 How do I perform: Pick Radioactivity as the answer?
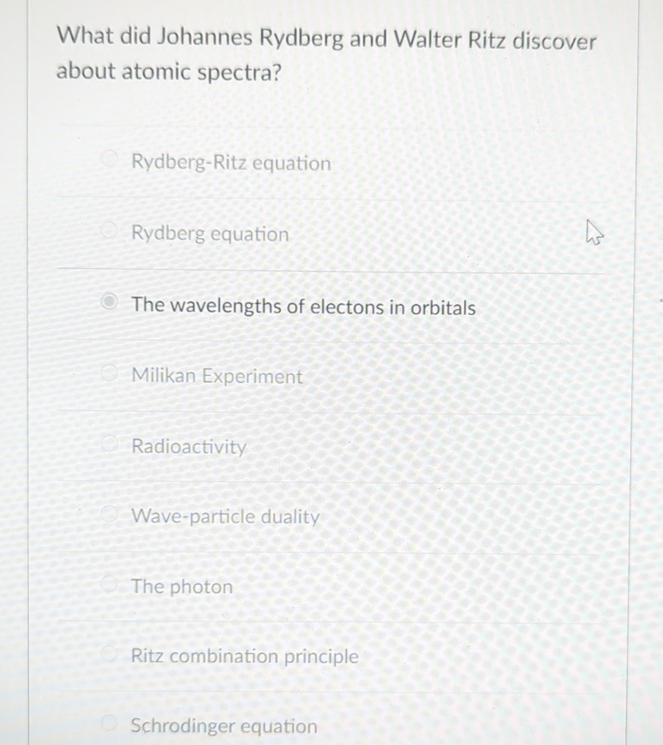[x=188, y=446]
